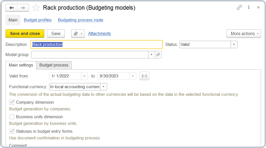266x148 pixels.
Task: Click the period selection icon button
Action: 144,76
